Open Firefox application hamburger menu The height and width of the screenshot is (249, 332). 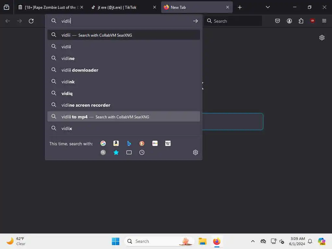324,21
